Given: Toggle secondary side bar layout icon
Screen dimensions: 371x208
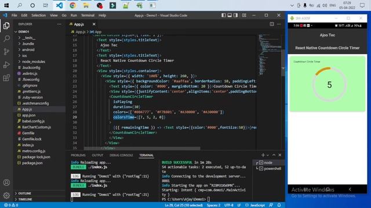Looking at the screenshot, I should tap(236, 16).
